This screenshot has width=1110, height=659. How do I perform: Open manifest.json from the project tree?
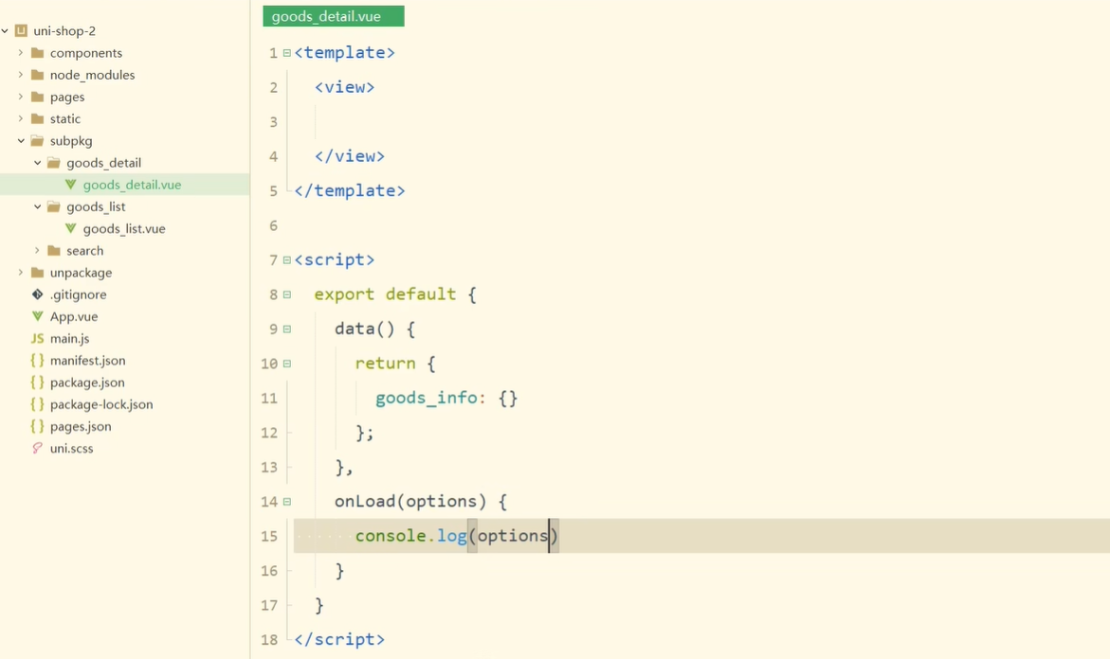click(x=88, y=360)
